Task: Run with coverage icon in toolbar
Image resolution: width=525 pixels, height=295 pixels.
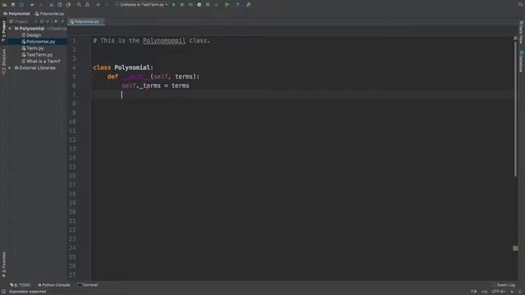Action: [x=190, y=5]
